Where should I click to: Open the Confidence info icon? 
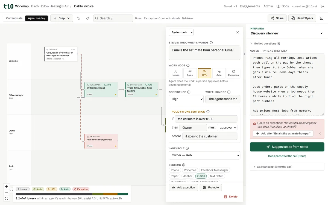point(189,92)
